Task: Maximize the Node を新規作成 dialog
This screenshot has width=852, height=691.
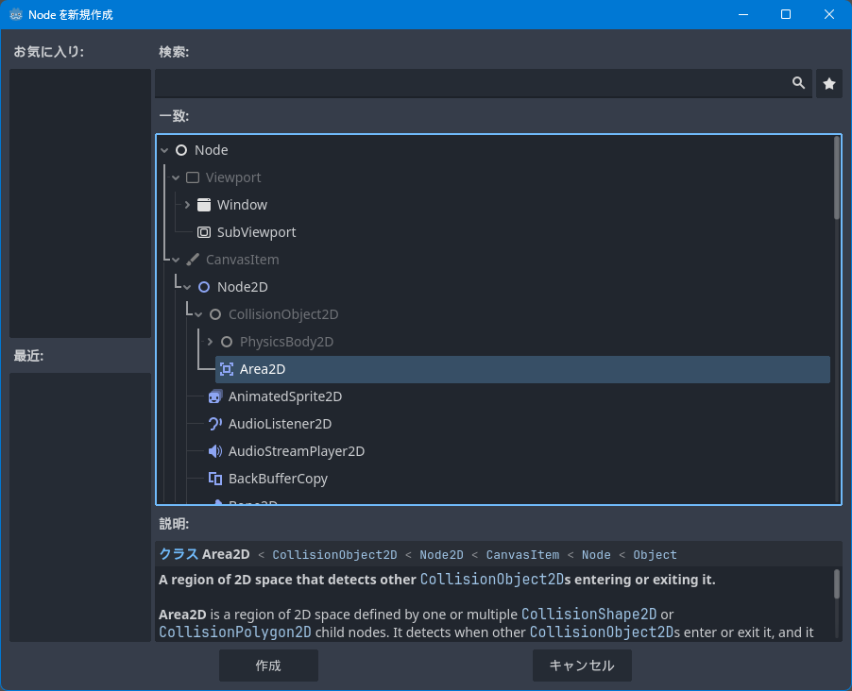Action: coord(786,14)
